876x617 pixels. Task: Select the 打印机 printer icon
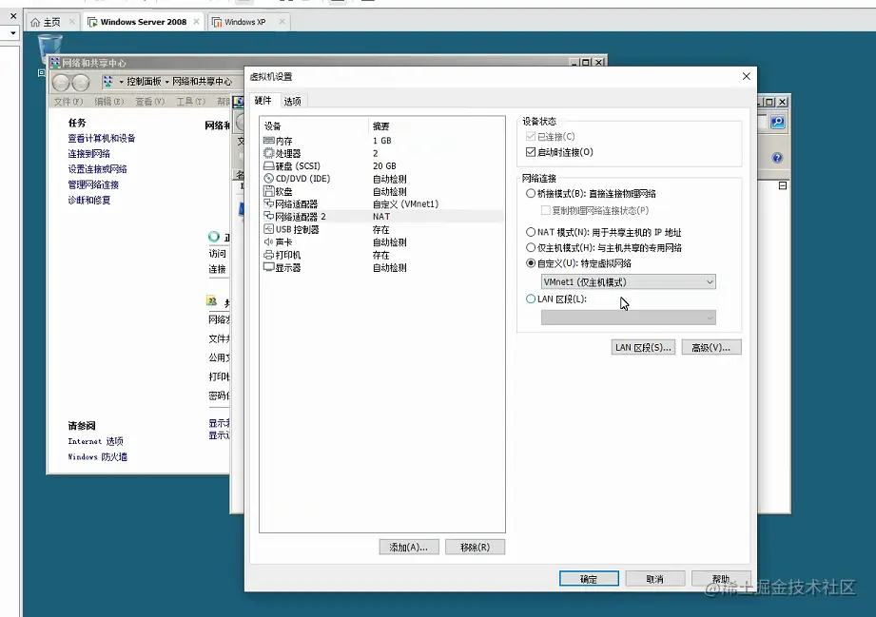pyautogui.click(x=269, y=255)
